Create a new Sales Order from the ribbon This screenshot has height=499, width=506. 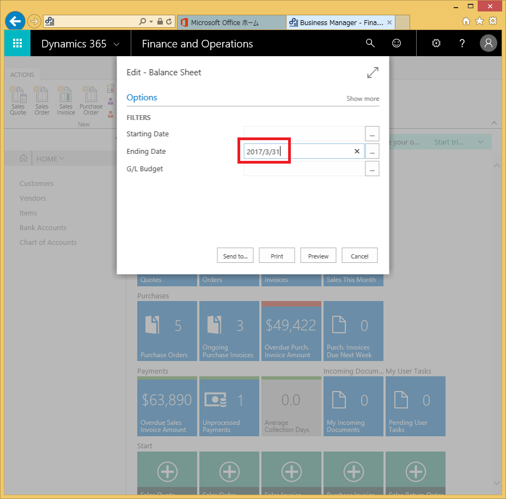click(42, 100)
